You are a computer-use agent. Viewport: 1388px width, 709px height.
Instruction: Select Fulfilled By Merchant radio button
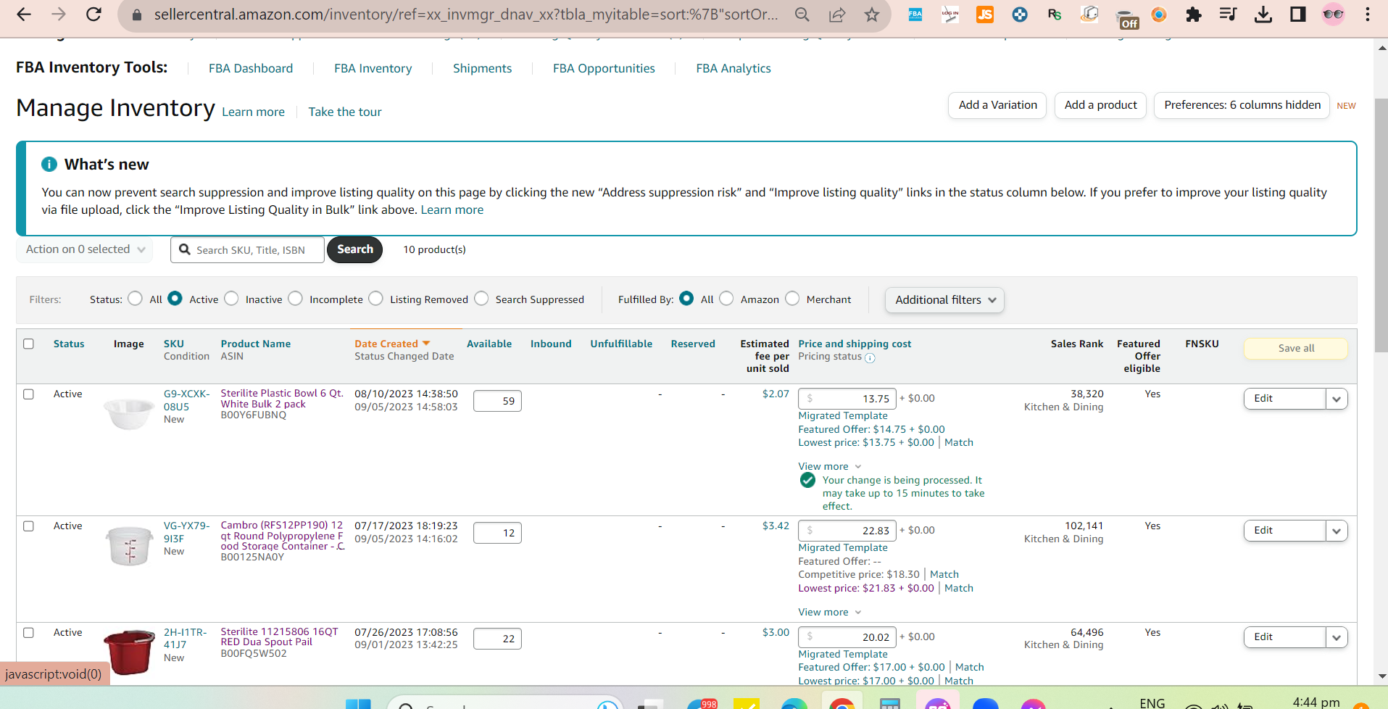click(792, 299)
